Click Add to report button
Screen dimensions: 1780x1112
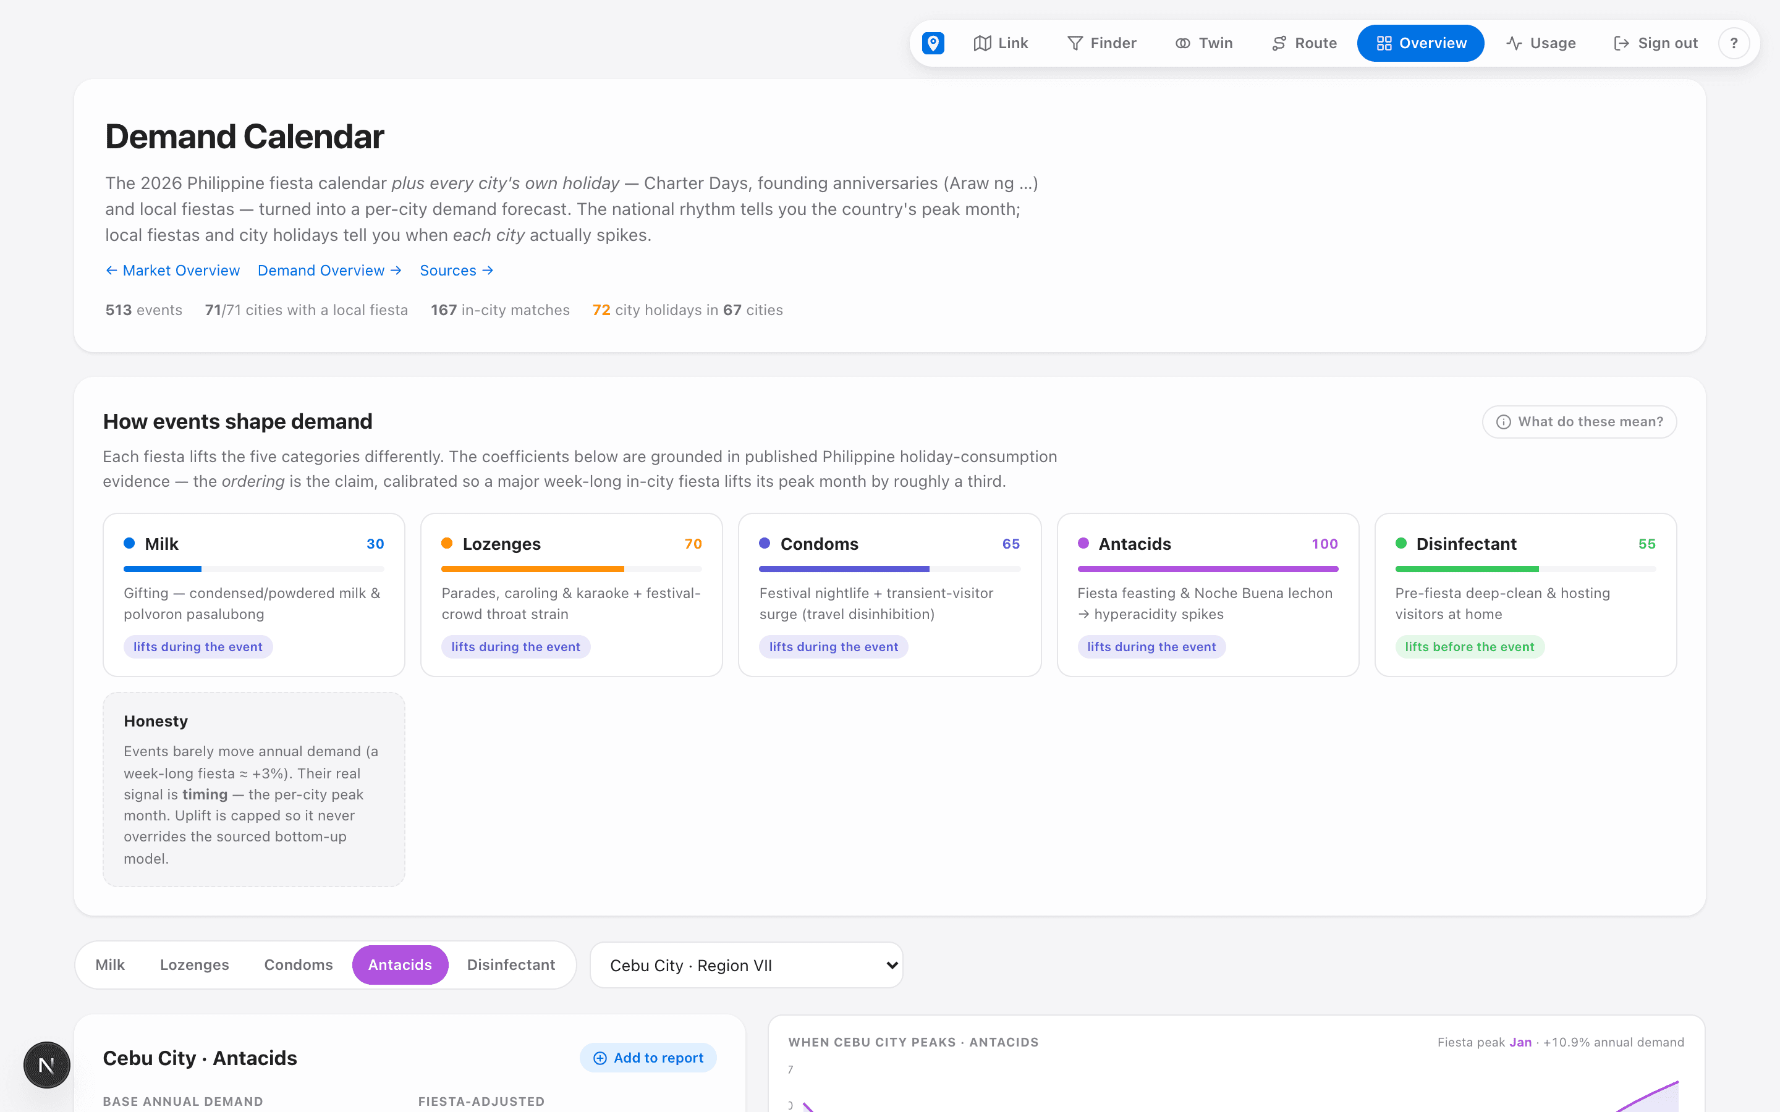coord(648,1058)
